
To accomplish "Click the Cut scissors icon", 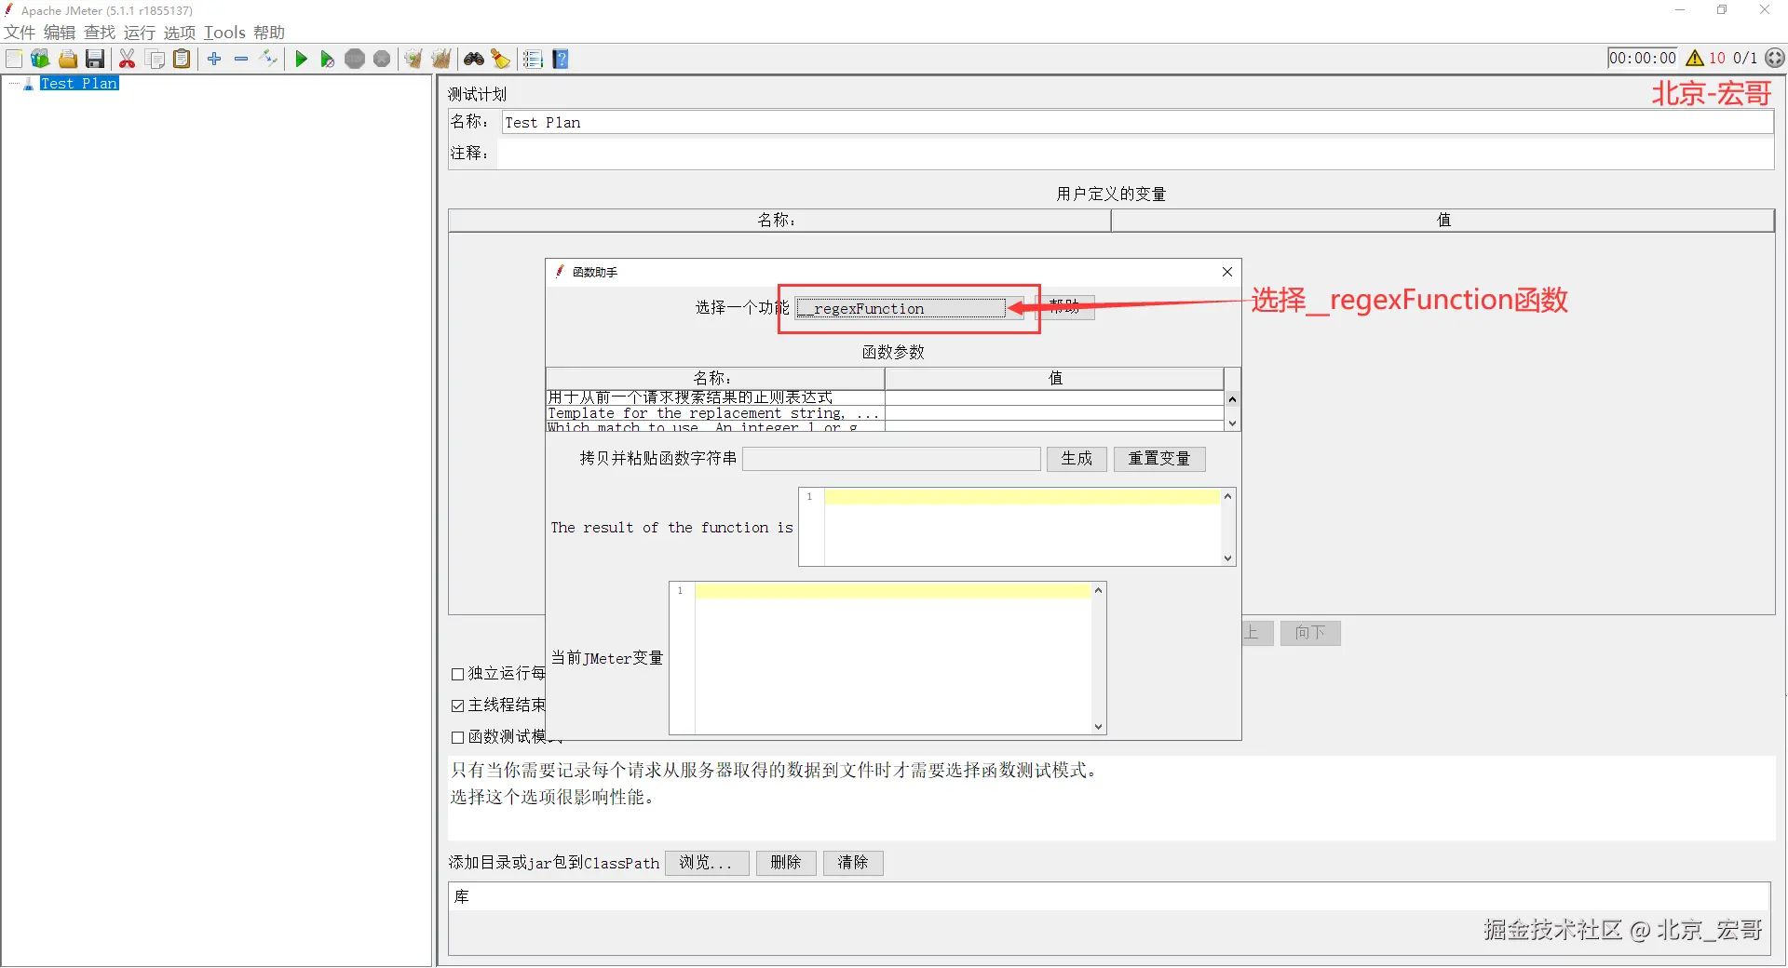I will pyautogui.click(x=128, y=60).
